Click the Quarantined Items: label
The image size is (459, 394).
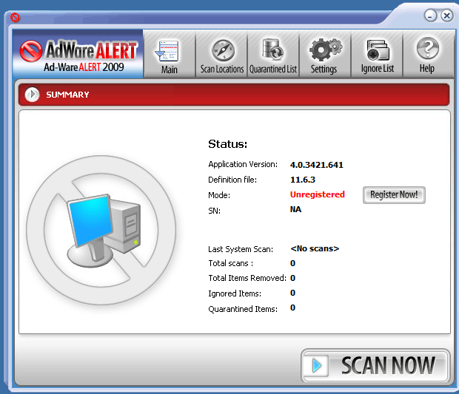click(243, 309)
